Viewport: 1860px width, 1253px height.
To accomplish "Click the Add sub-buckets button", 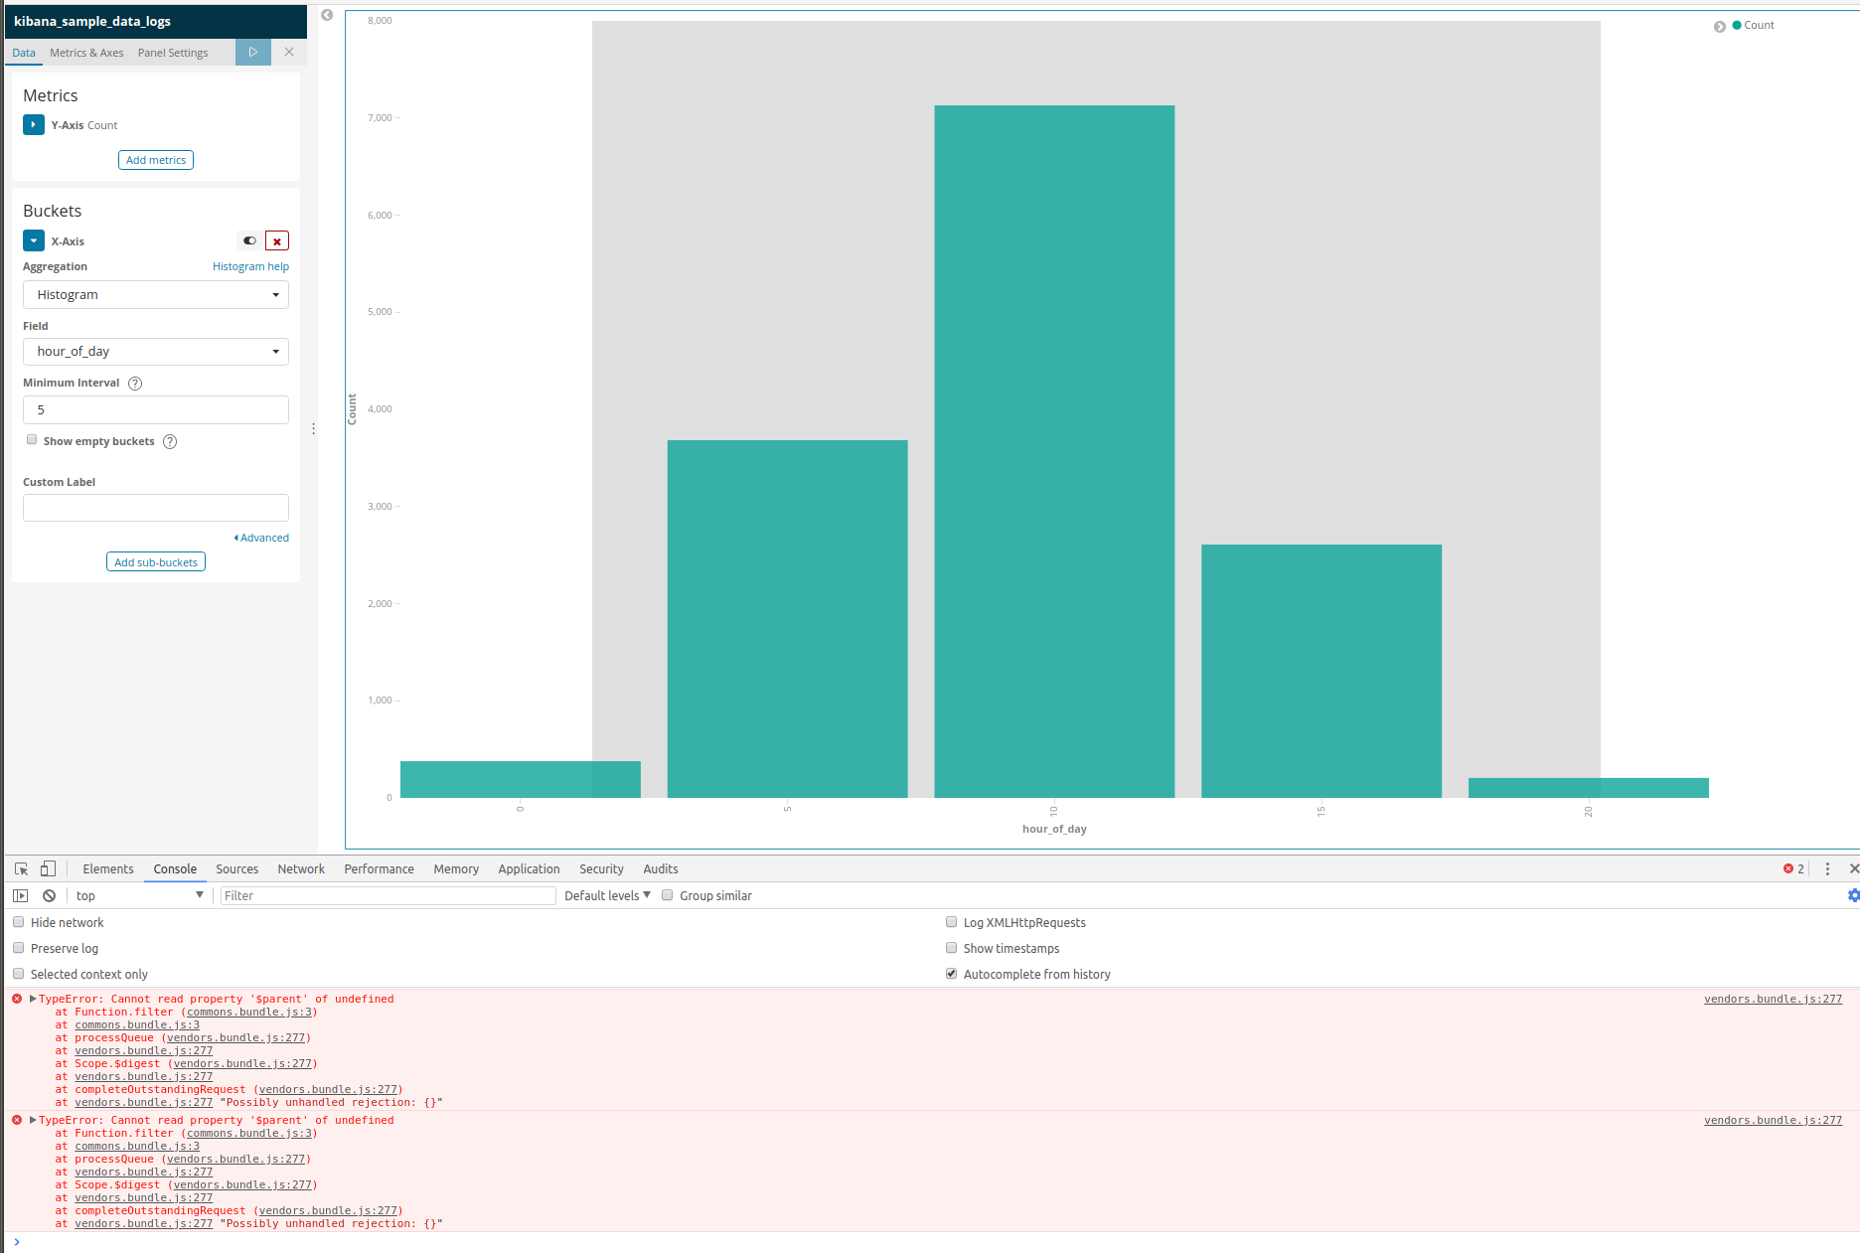I will click(155, 561).
